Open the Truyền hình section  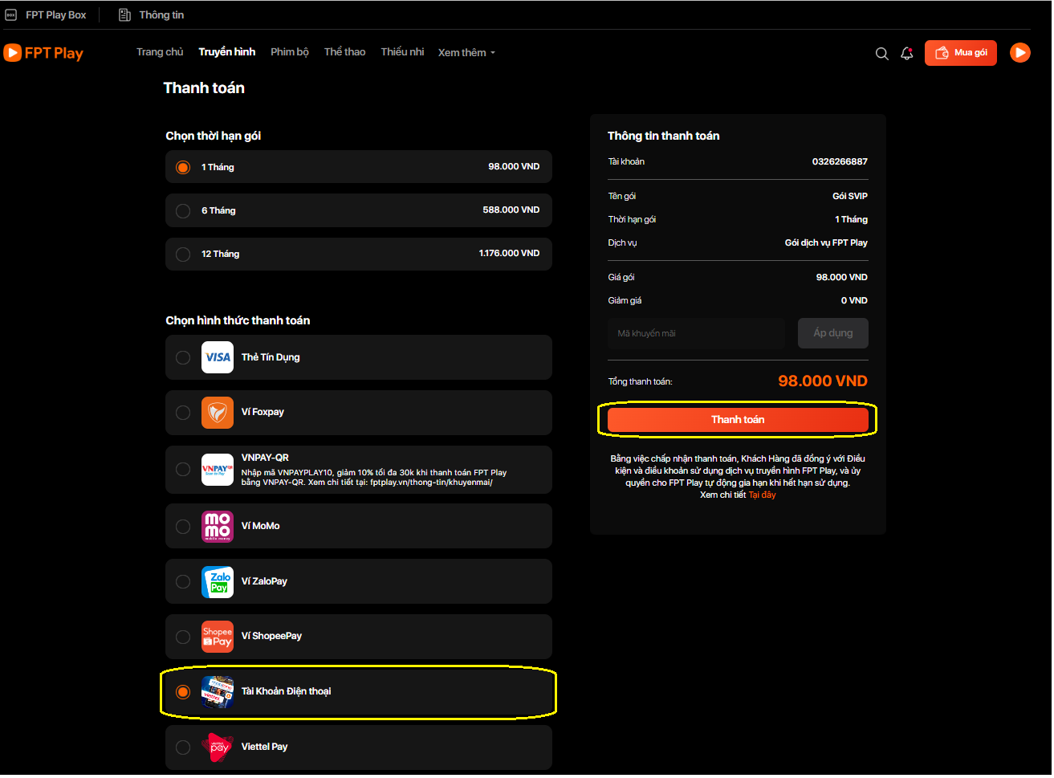(227, 52)
